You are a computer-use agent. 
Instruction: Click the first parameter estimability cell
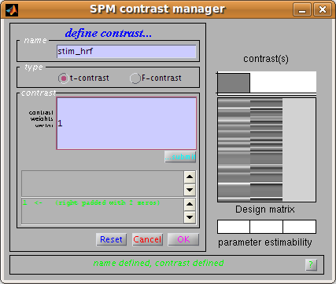[x=234, y=227]
